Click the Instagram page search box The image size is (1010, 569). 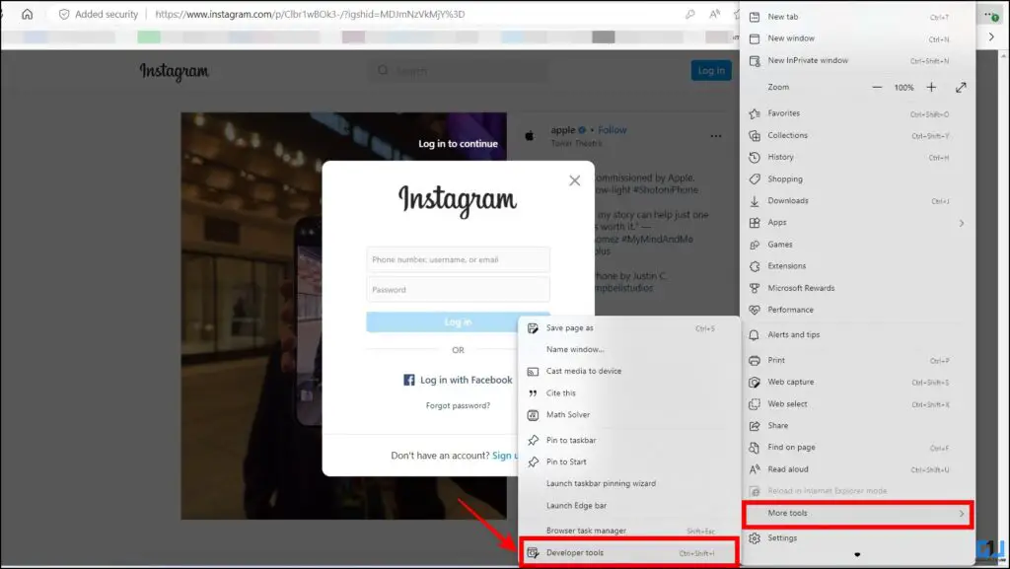tap(458, 70)
